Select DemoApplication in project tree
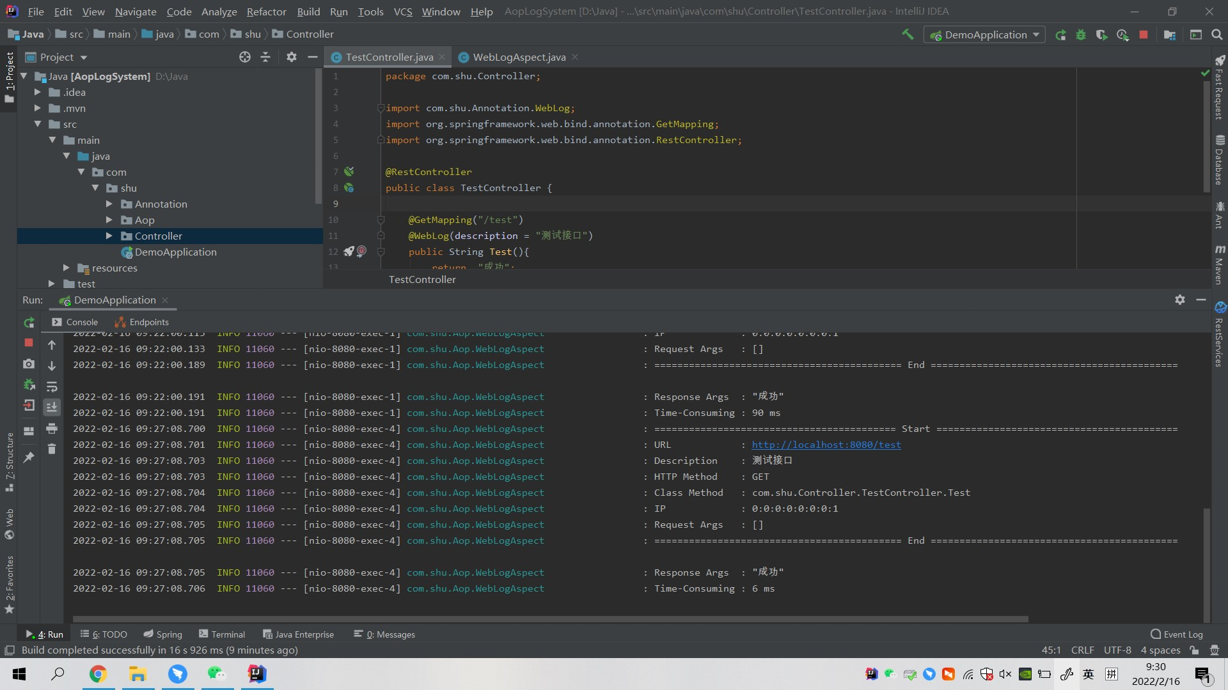This screenshot has width=1228, height=690. [175, 252]
